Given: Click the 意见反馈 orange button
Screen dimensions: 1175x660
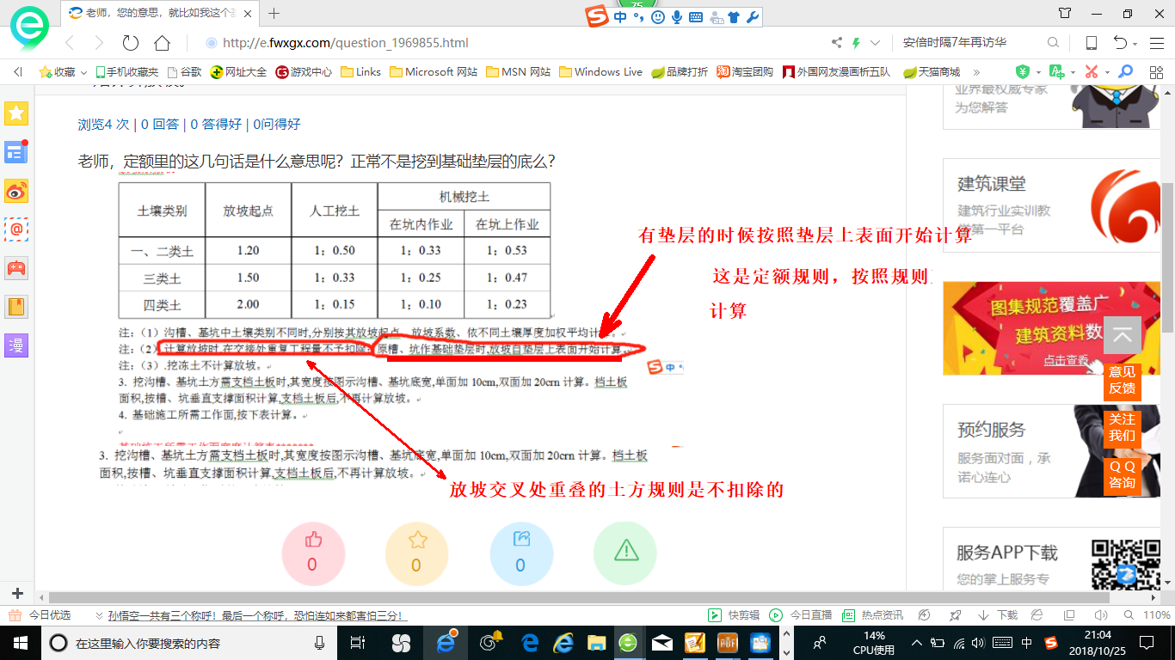Looking at the screenshot, I should pyautogui.click(x=1122, y=382).
